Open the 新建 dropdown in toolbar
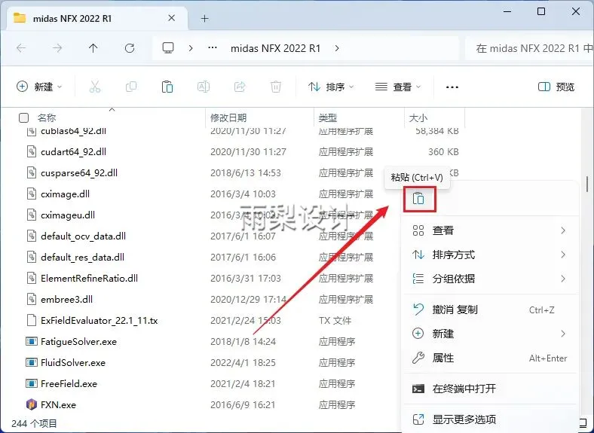The image size is (594, 433). coord(39,87)
